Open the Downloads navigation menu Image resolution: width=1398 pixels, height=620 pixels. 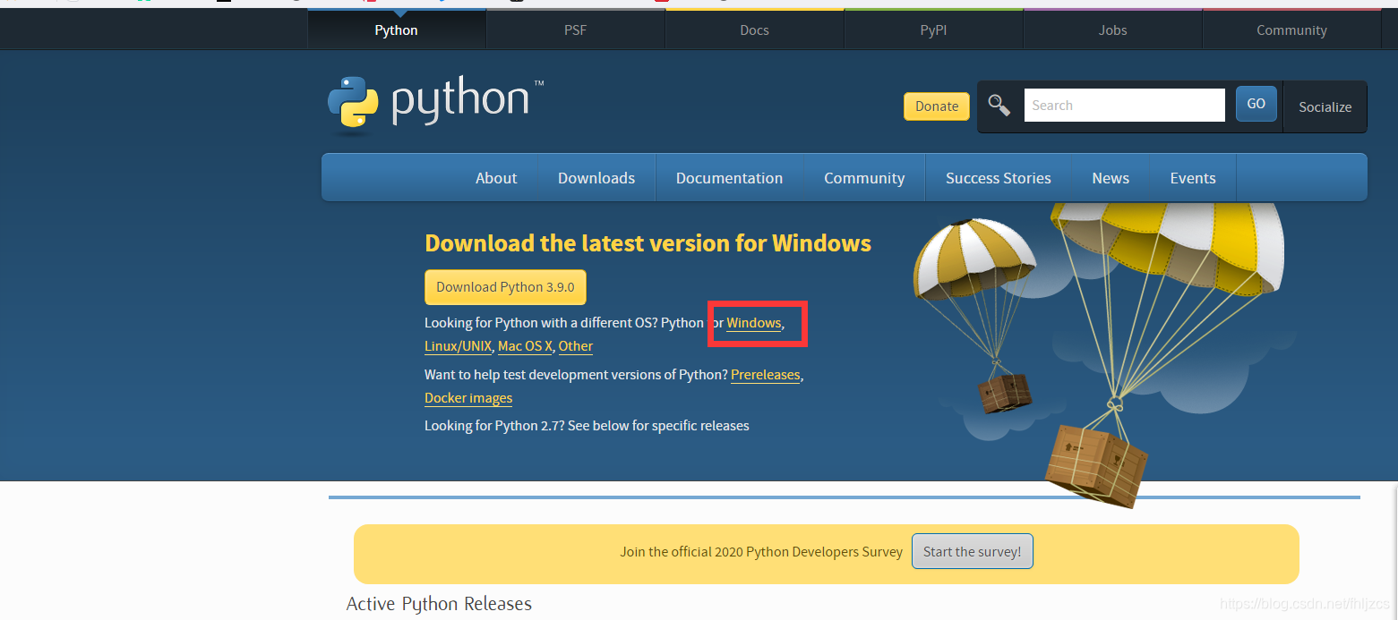[x=596, y=178]
